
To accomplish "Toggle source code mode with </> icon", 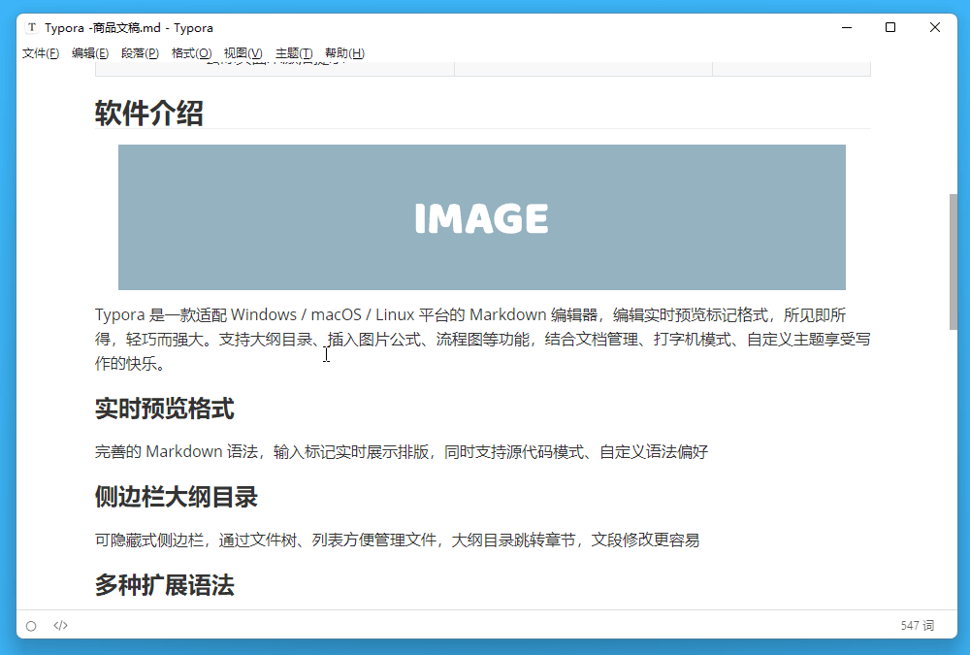I will tap(60, 625).
